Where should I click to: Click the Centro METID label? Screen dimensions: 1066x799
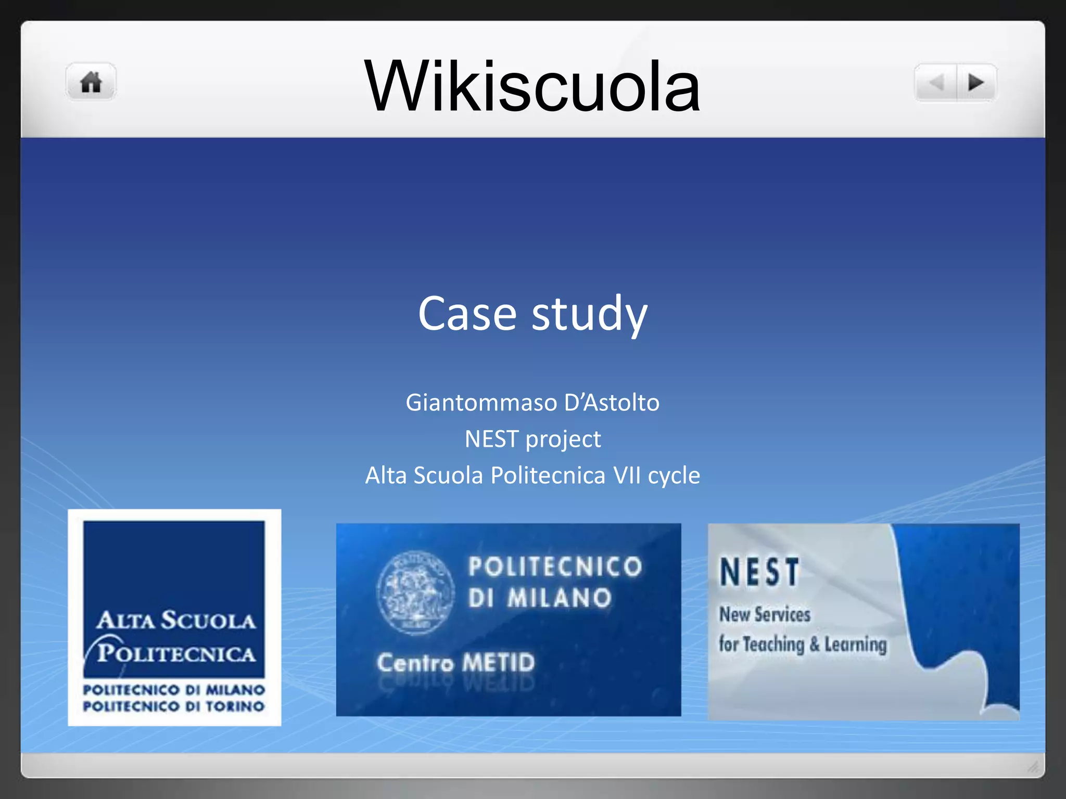[456, 663]
